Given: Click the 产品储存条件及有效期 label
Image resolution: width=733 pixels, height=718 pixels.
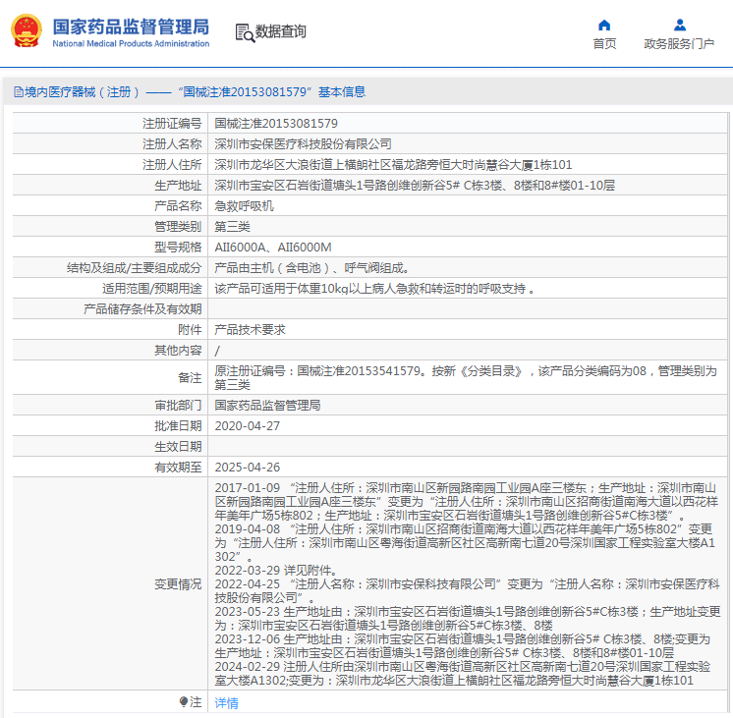Looking at the screenshot, I should tap(142, 309).
